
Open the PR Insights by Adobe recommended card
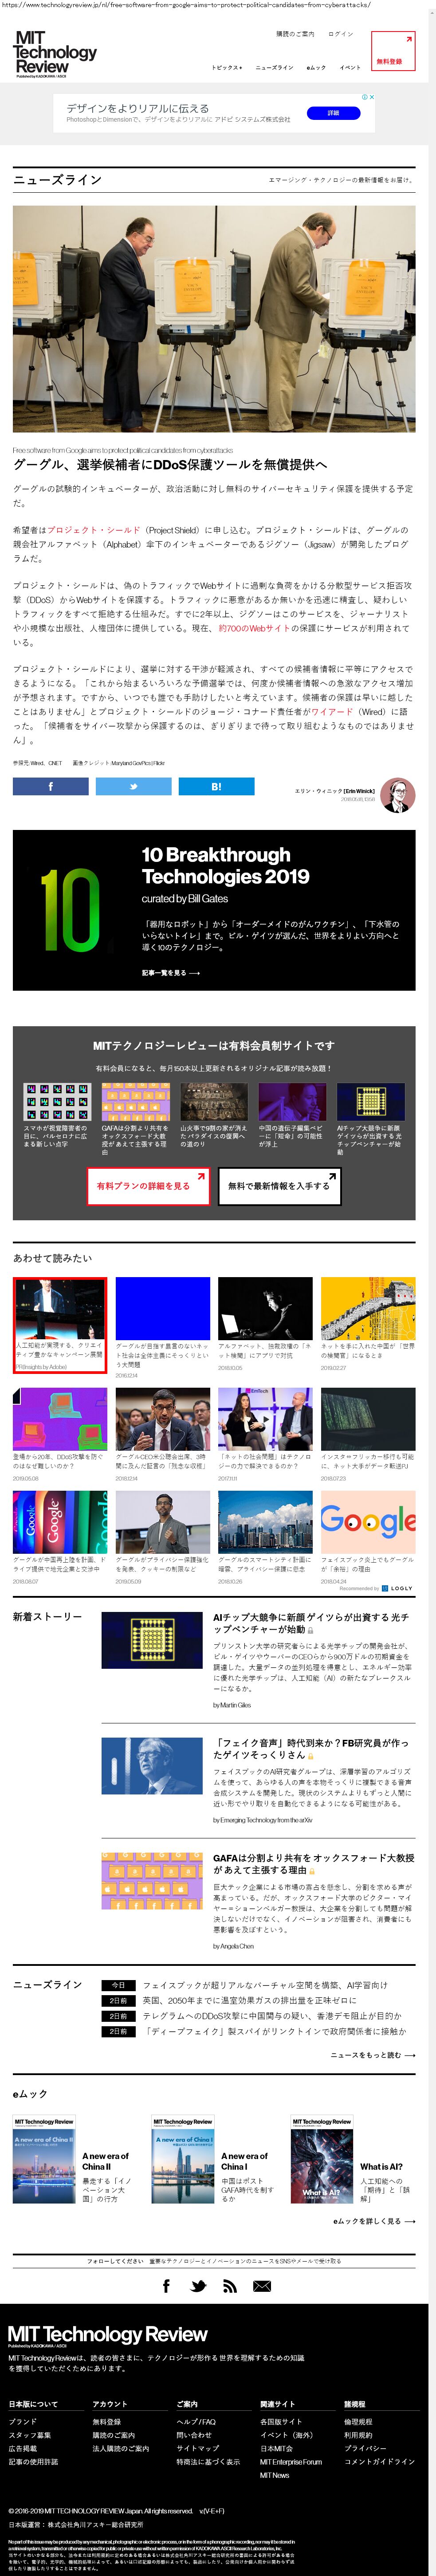[60, 1325]
